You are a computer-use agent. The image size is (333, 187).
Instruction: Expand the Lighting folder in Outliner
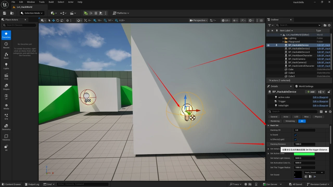point(283,38)
